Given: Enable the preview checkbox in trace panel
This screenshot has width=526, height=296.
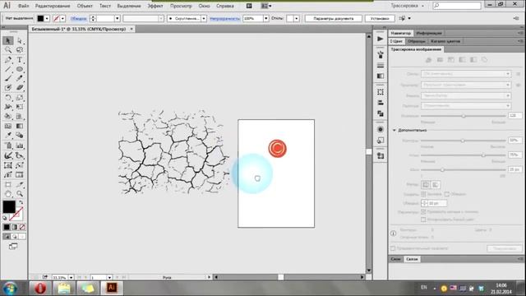Looking at the screenshot, I should click(x=393, y=248).
